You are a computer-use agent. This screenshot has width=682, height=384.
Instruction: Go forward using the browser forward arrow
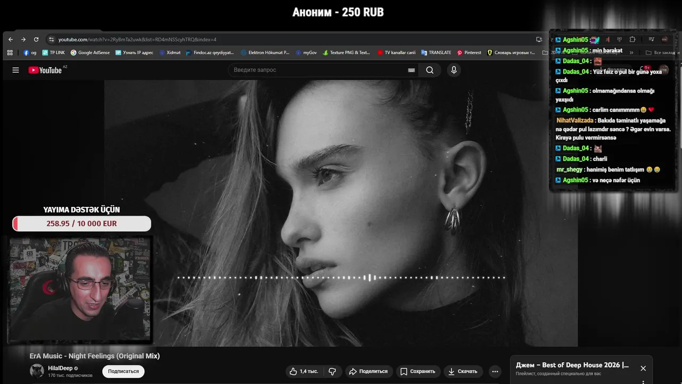[23, 39]
